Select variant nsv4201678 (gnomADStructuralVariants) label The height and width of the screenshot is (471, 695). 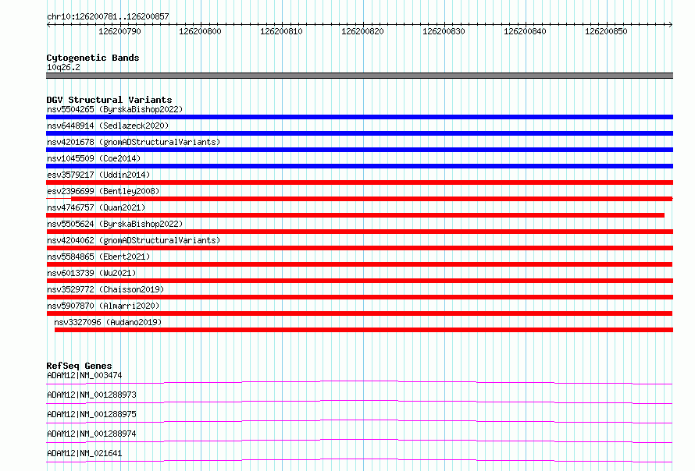point(134,142)
